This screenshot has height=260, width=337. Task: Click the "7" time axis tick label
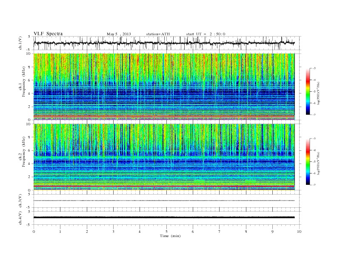220,232
